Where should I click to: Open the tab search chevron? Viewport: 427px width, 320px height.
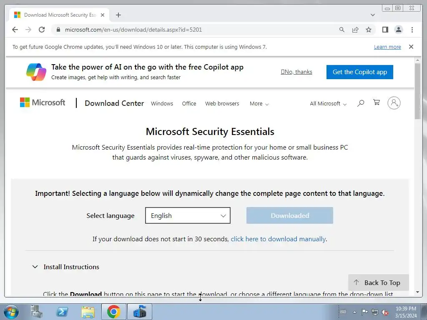coord(373,15)
